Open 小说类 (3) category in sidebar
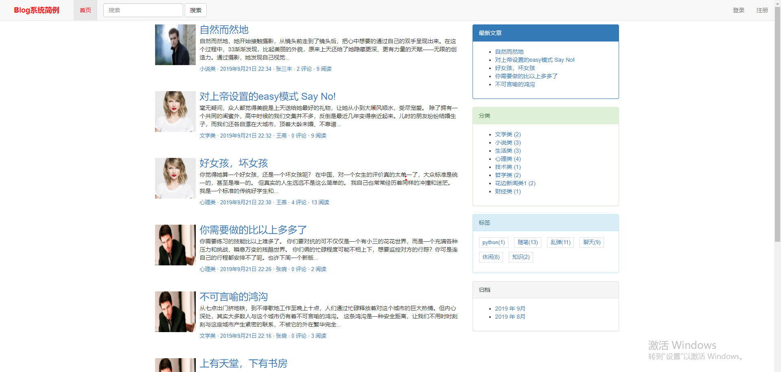This screenshot has width=781, height=372. 508,142
